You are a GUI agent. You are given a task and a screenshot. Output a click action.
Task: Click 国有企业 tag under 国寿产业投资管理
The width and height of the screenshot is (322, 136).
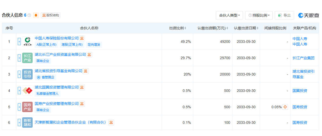point(43,110)
